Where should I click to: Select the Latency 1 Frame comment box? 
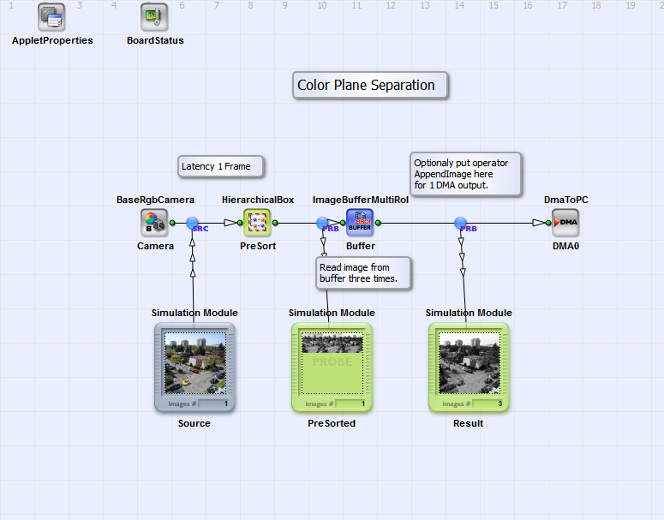tap(220, 166)
